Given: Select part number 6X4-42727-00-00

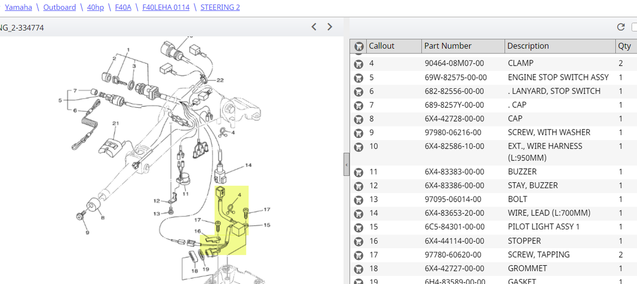Looking at the screenshot, I should coord(454,269).
